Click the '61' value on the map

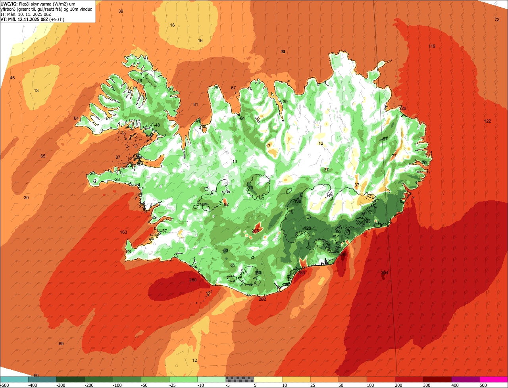coord(205,204)
